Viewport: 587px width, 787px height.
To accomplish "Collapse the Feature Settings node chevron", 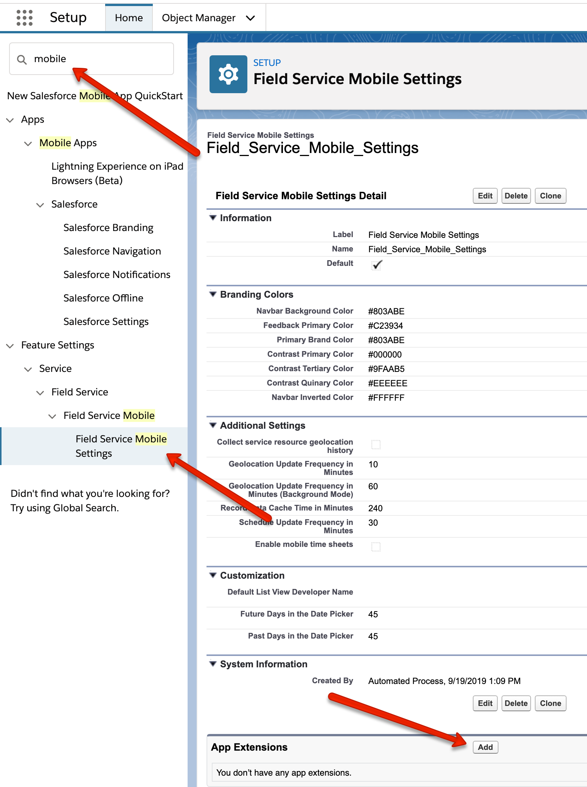I will (10, 346).
